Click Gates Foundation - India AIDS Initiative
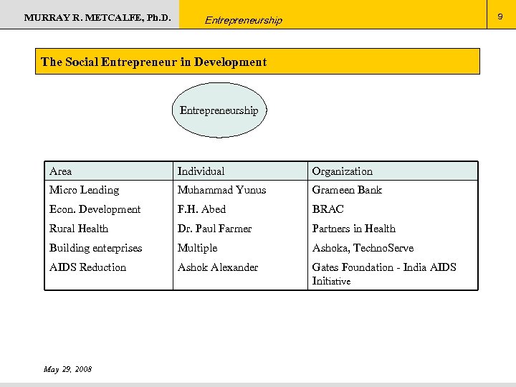Image resolution: width=516 pixels, height=387 pixels. [x=384, y=274]
